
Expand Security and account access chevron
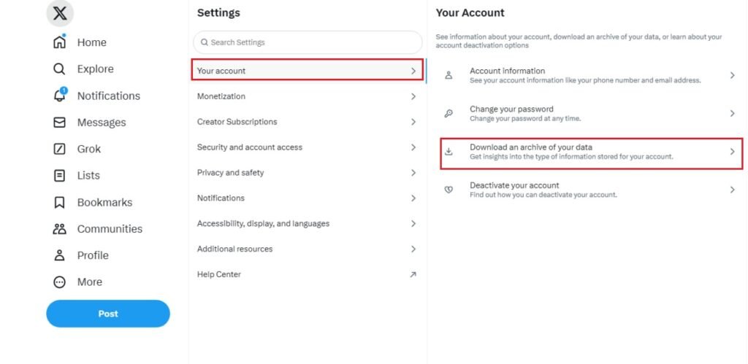(x=413, y=147)
